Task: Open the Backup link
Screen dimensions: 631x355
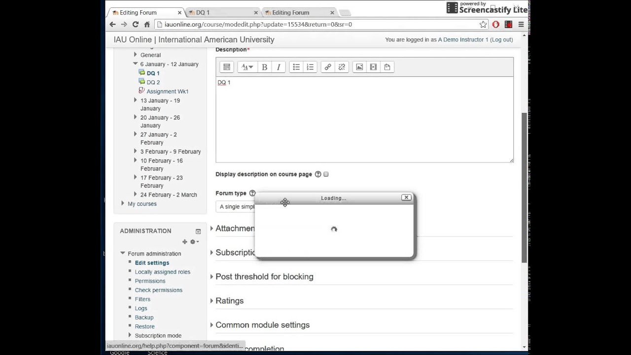Action: point(144,318)
